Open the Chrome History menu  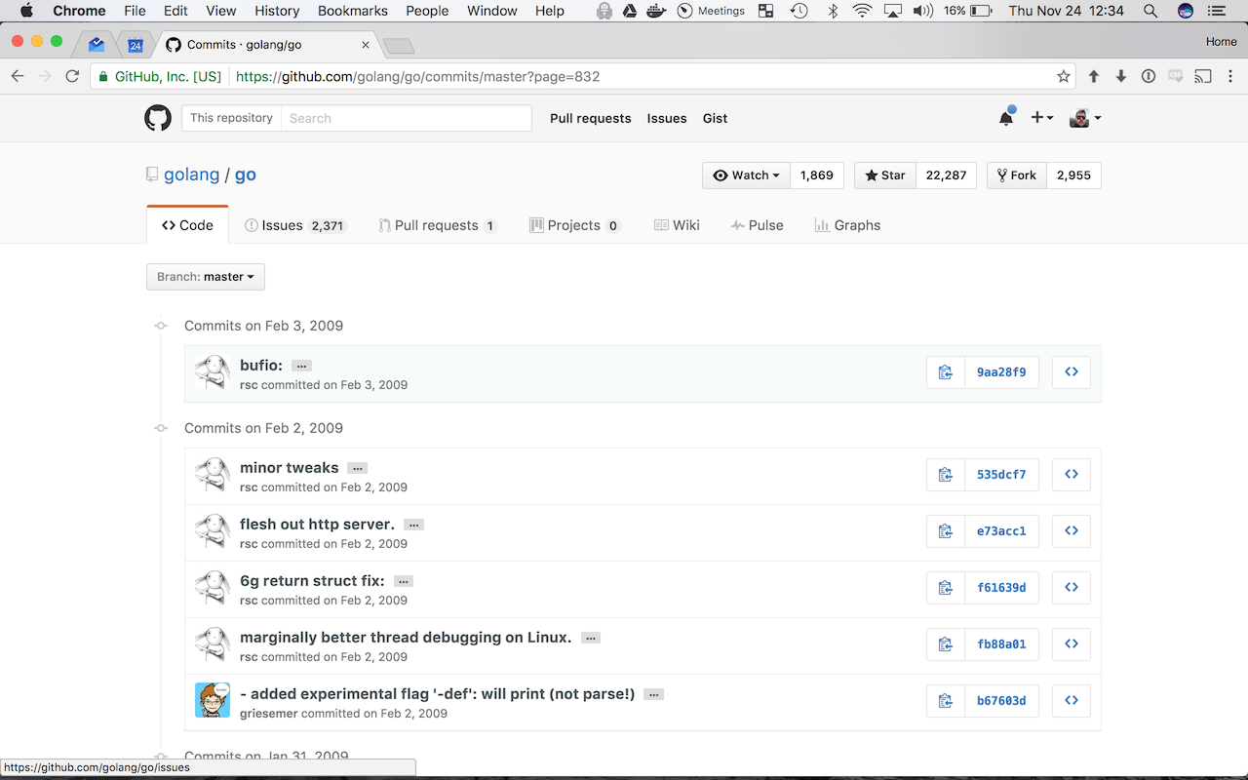pos(277,11)
